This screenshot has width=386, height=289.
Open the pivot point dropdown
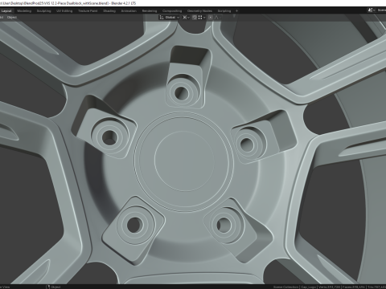(x=186, y=18)
